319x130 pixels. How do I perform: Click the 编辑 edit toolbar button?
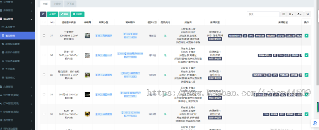65,14
